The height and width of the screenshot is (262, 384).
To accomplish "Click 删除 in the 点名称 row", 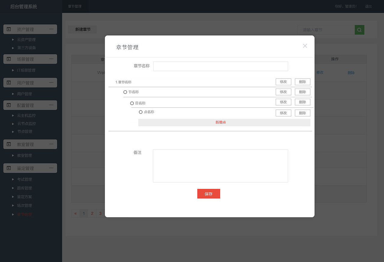I will click(x=302, y=113).
